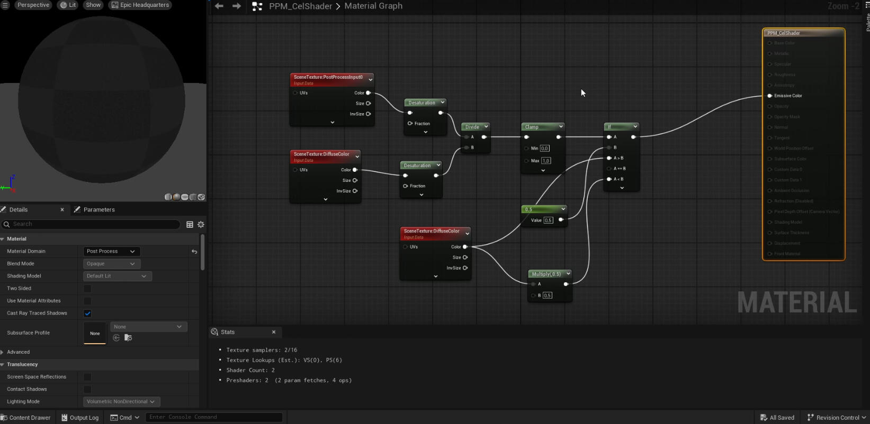870x424 pixels.
Task: Toggle Details property matrix table view icon
Action: [190, 225]
